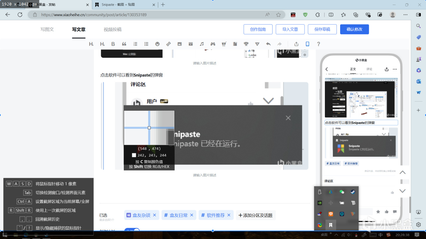Toggle the mobile phone preview
This screenshot has width=426, height=239.
308,44
